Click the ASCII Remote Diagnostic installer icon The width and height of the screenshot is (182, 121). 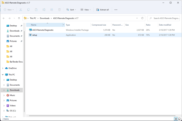[30, 30]
